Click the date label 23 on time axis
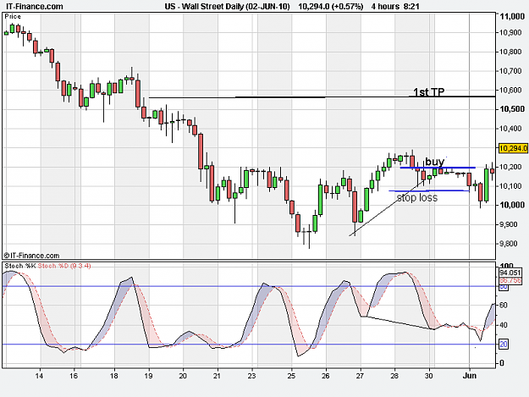 pos(251,376)
